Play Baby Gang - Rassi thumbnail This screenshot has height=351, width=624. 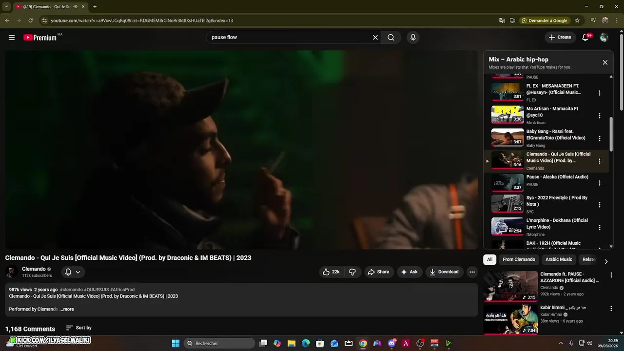[x=507, y=137]
